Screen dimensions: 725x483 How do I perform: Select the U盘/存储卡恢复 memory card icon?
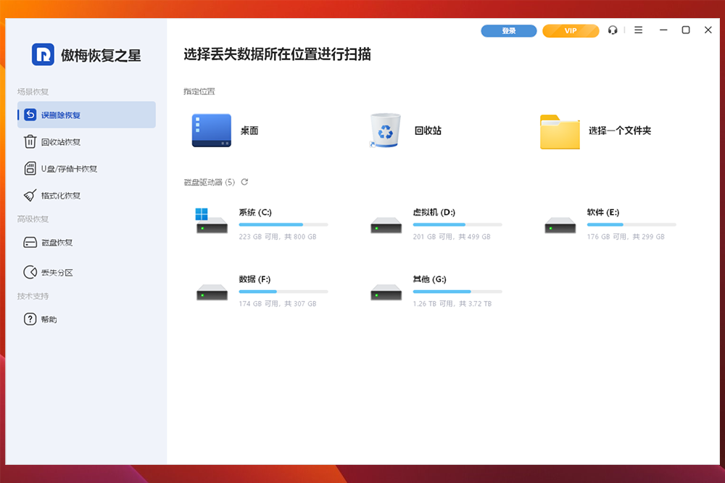[30, 169]
